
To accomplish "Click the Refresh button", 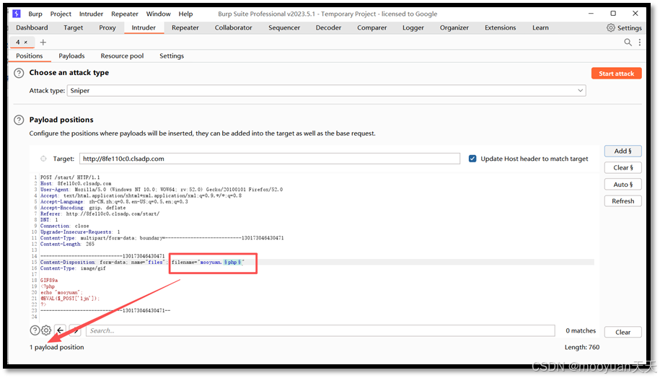I will [623, 201].
